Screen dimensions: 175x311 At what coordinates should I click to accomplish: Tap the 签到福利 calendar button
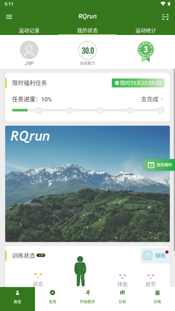point(159,165)
